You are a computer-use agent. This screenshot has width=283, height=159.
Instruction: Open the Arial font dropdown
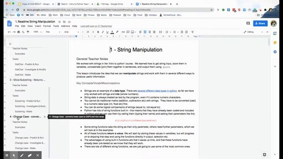pos(72,32)
